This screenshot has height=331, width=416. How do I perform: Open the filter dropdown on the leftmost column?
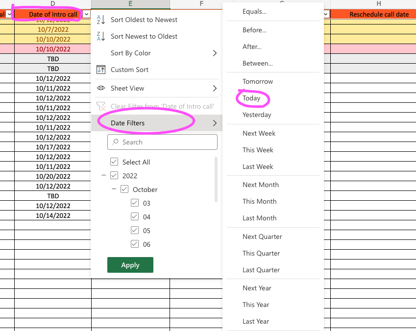pos(9,14)
